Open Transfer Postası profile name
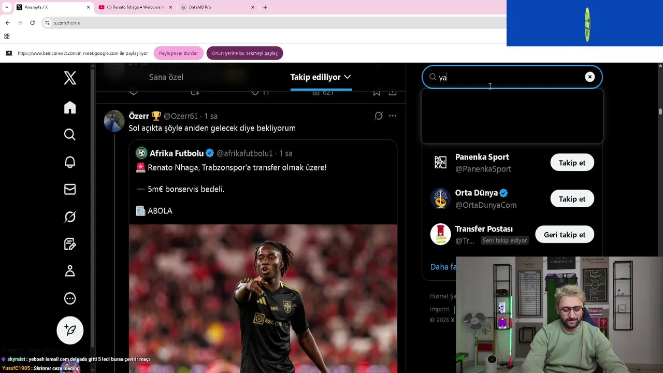 484,229
